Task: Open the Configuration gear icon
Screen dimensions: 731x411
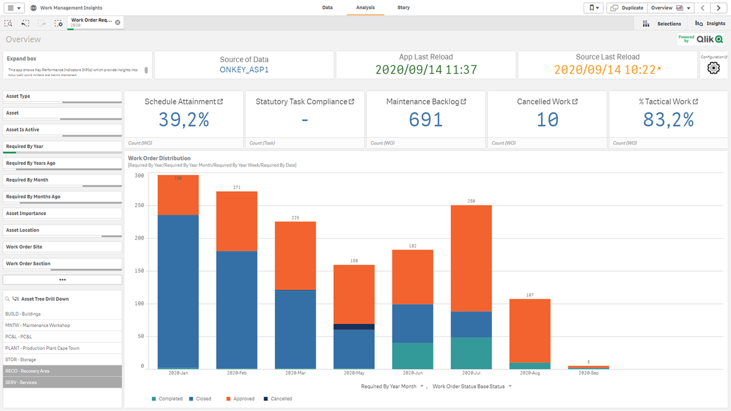Action: (x=713, y=68)
